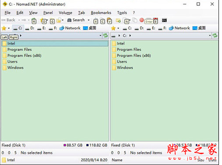Click the Search binoculars button

coord(76,20)
